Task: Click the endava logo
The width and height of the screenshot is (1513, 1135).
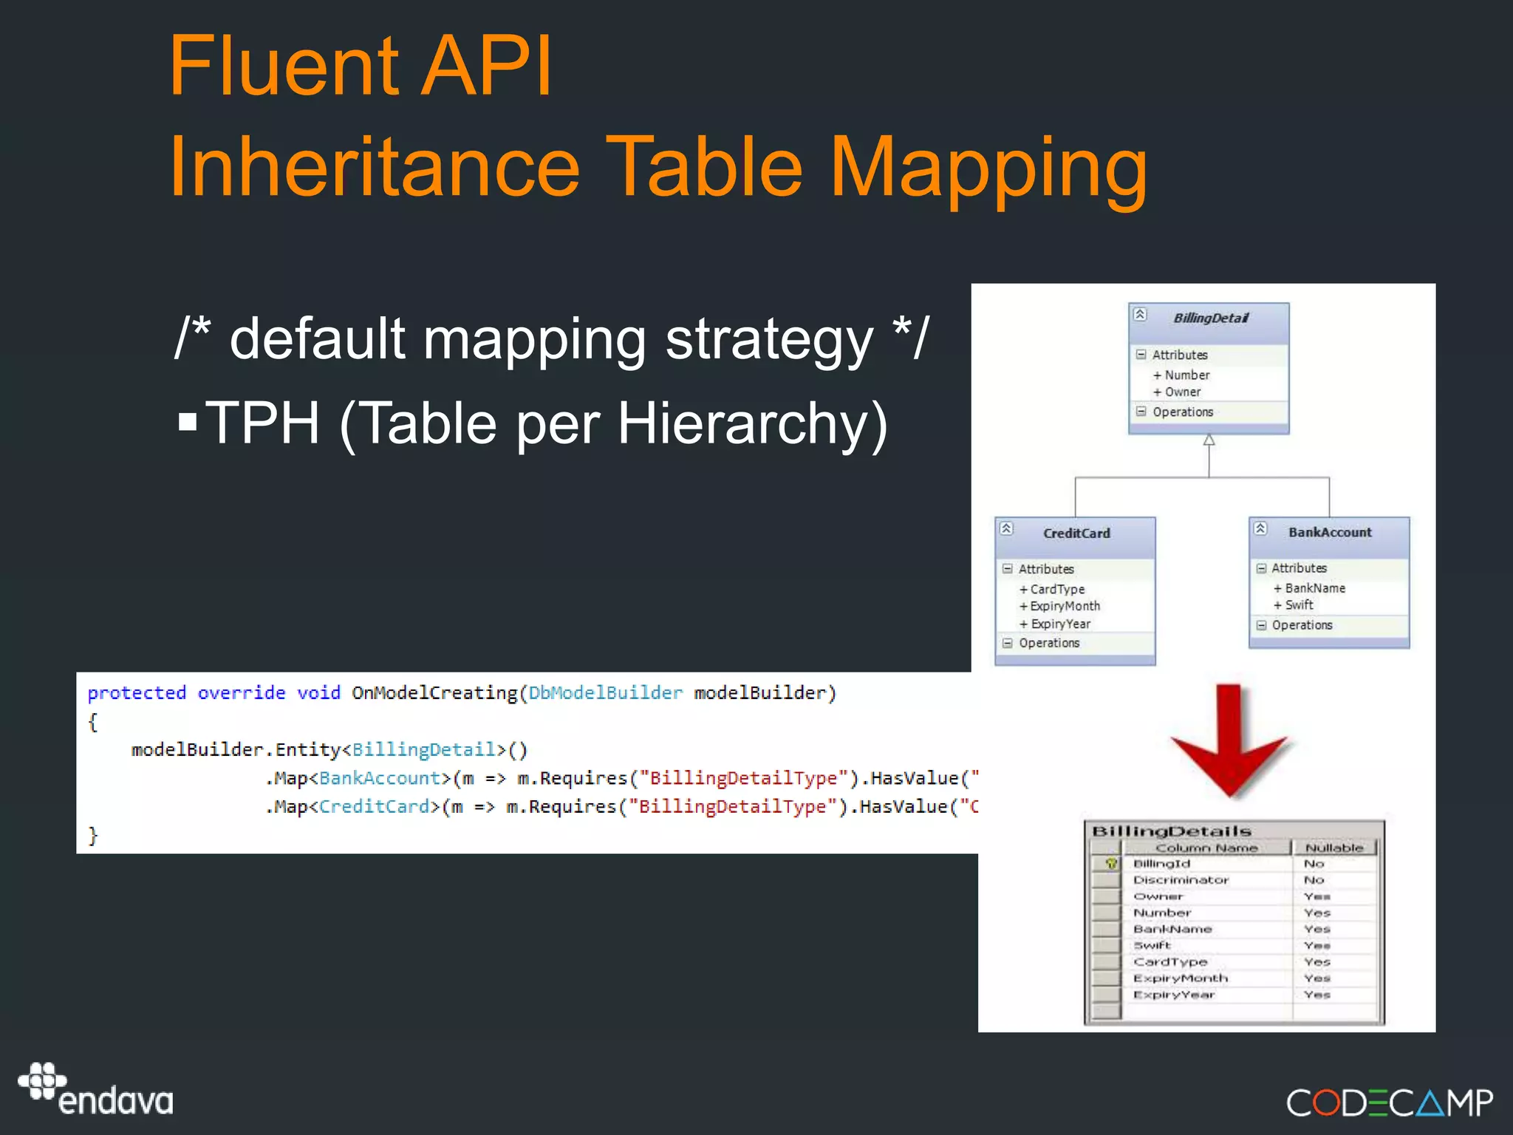Action: tap(96, 1089)
